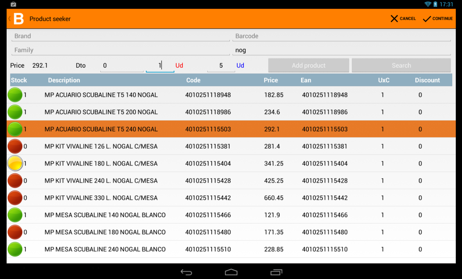Tap the notification bag icon in status bar
This screenshot has width=462, height=279.
13,4
